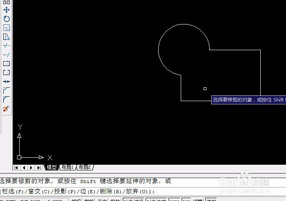This screenshot has width=286, height=201.
Task: Select the Chamfer tool
Action: pyautogui.click(x=7, y=90)
